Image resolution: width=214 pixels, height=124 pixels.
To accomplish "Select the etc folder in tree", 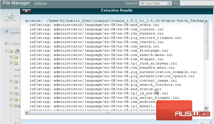I will pos(17,88).
